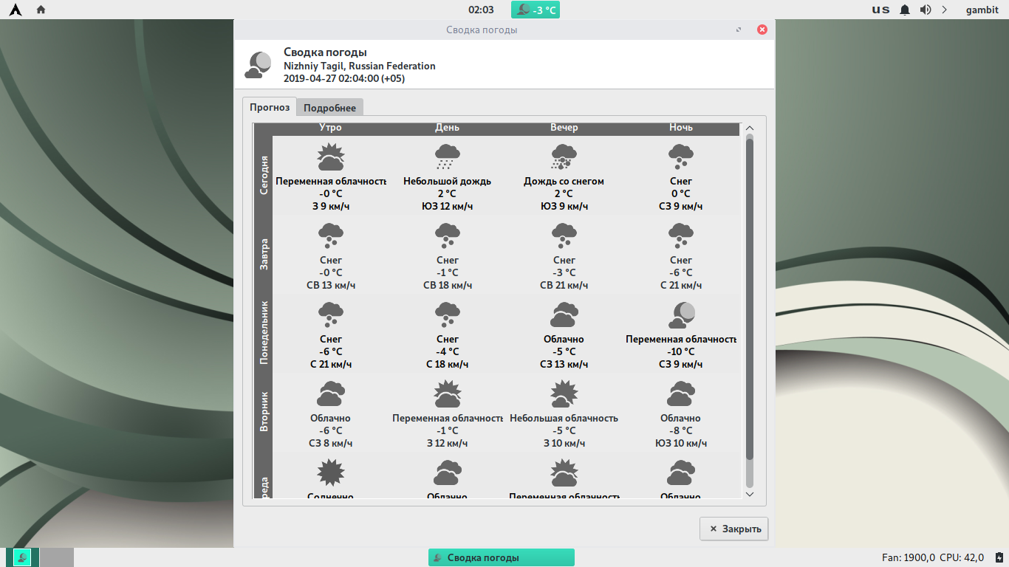Click the volume speaker icon
Viewport: 1009px width, 567px height.
coord(925,10)
